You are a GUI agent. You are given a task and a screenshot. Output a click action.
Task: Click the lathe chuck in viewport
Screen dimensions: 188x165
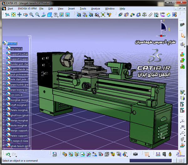coord(67,60)
